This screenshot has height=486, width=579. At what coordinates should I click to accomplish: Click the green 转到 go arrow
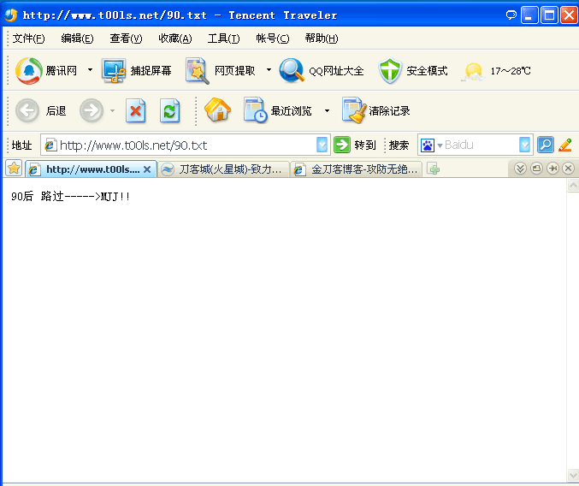click(342, 145)
